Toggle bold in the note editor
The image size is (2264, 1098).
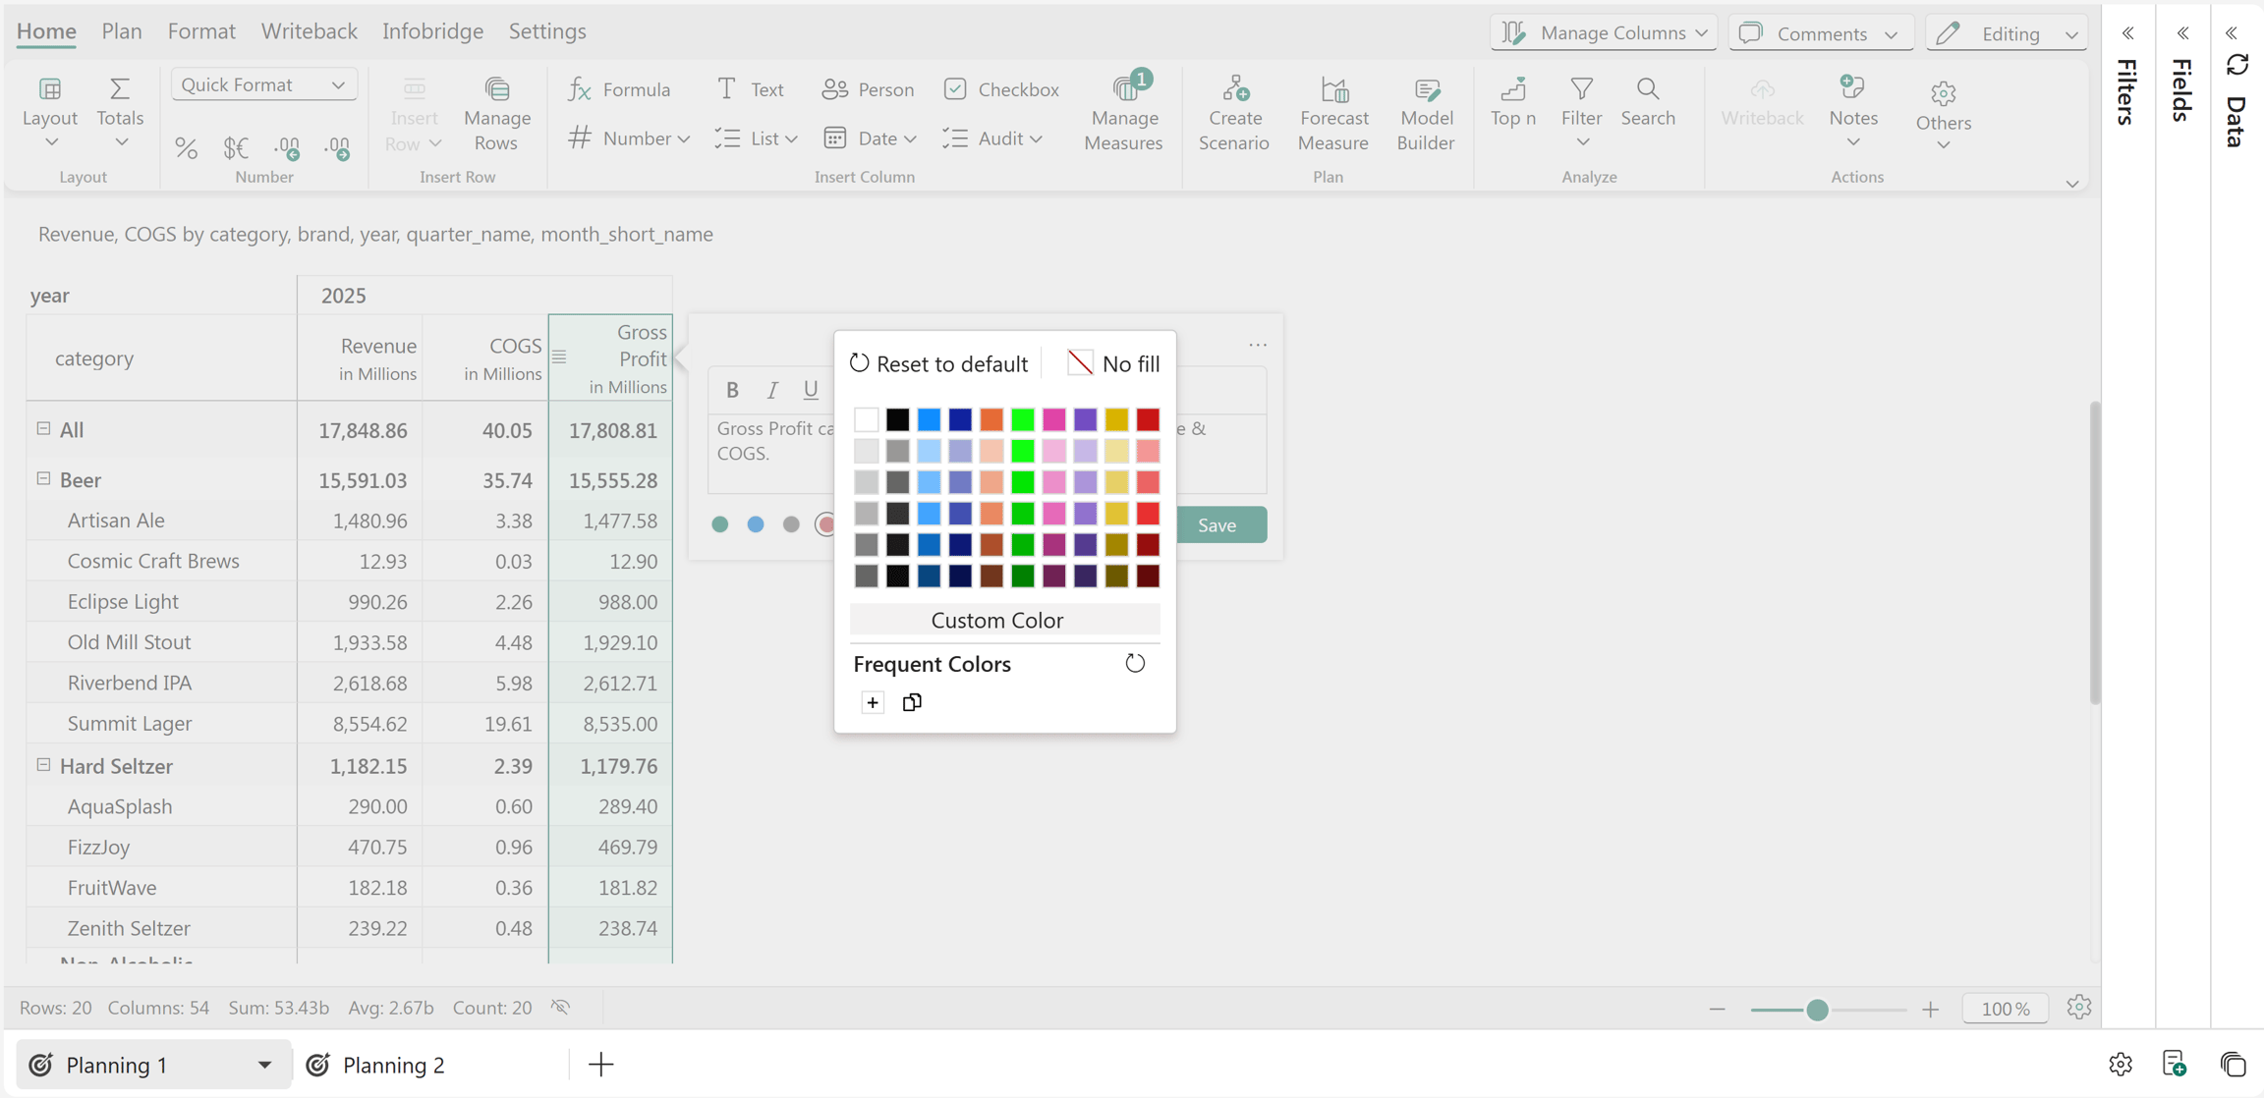[x=732, y=390]
